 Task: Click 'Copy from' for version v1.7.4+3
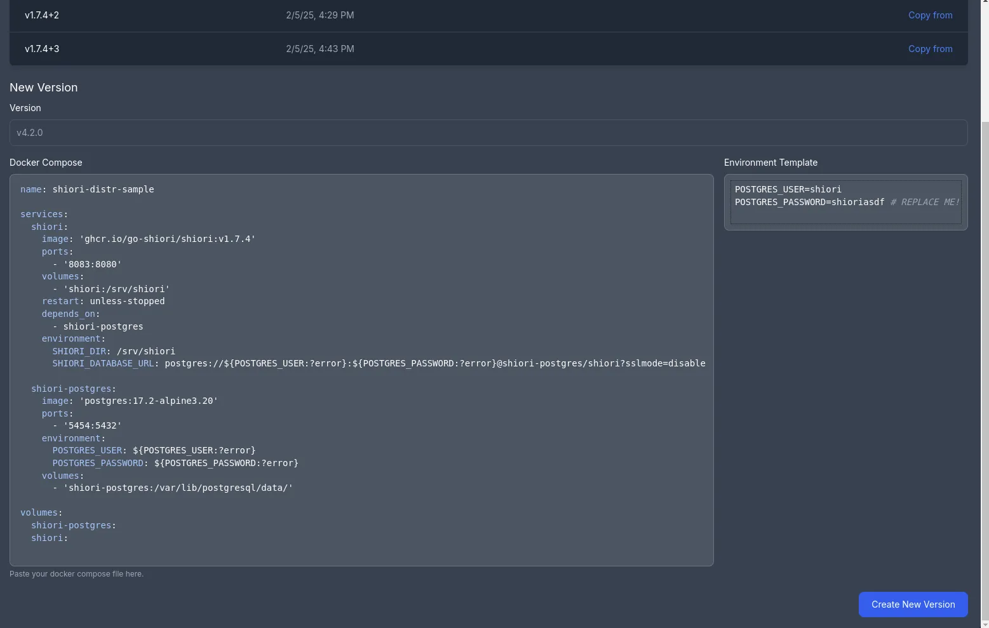tap(930, 49)
